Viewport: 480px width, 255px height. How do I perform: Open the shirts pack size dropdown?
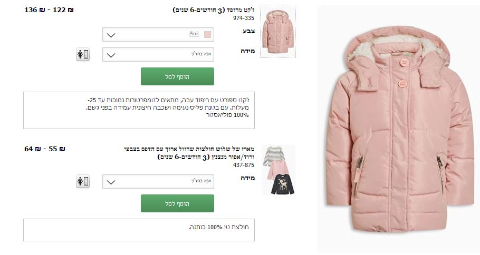pyautogui.click(x=158, y=182)
